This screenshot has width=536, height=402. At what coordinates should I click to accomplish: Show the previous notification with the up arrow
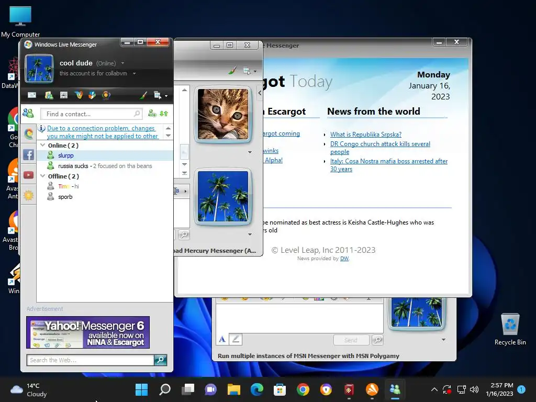pyautogui.click(x=168, y=128)
